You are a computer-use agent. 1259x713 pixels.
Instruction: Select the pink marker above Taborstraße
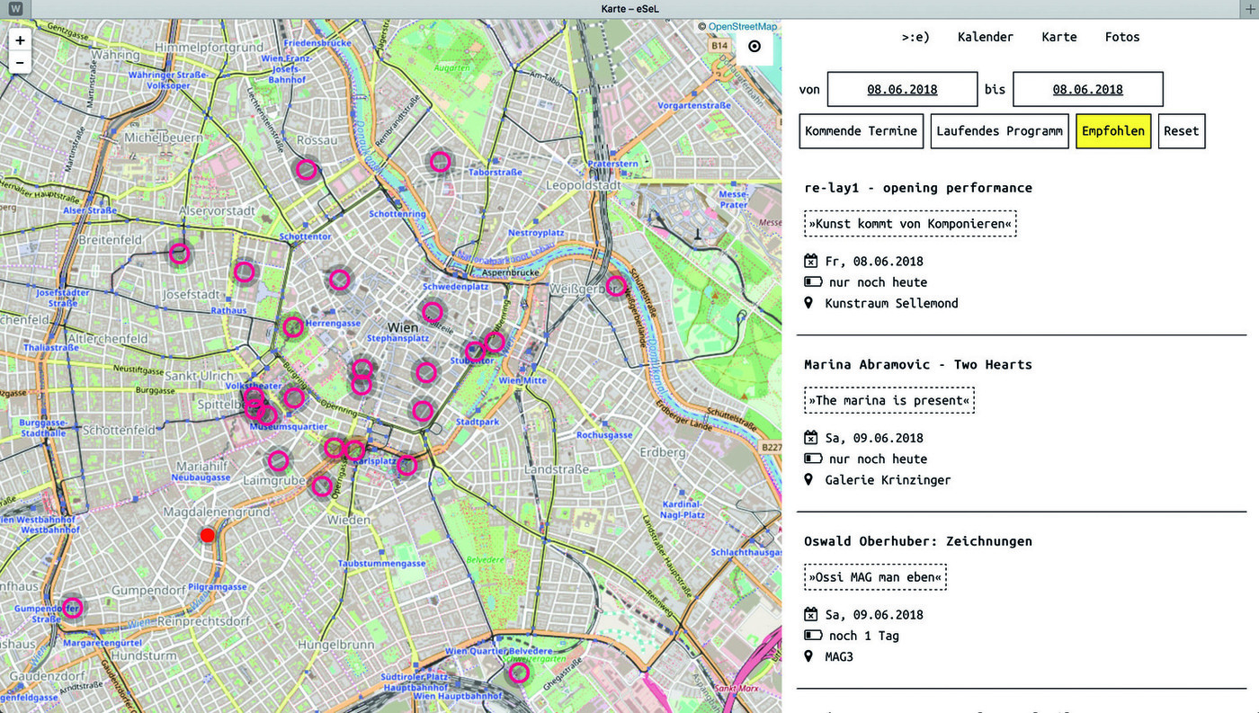tap(440, 162)
